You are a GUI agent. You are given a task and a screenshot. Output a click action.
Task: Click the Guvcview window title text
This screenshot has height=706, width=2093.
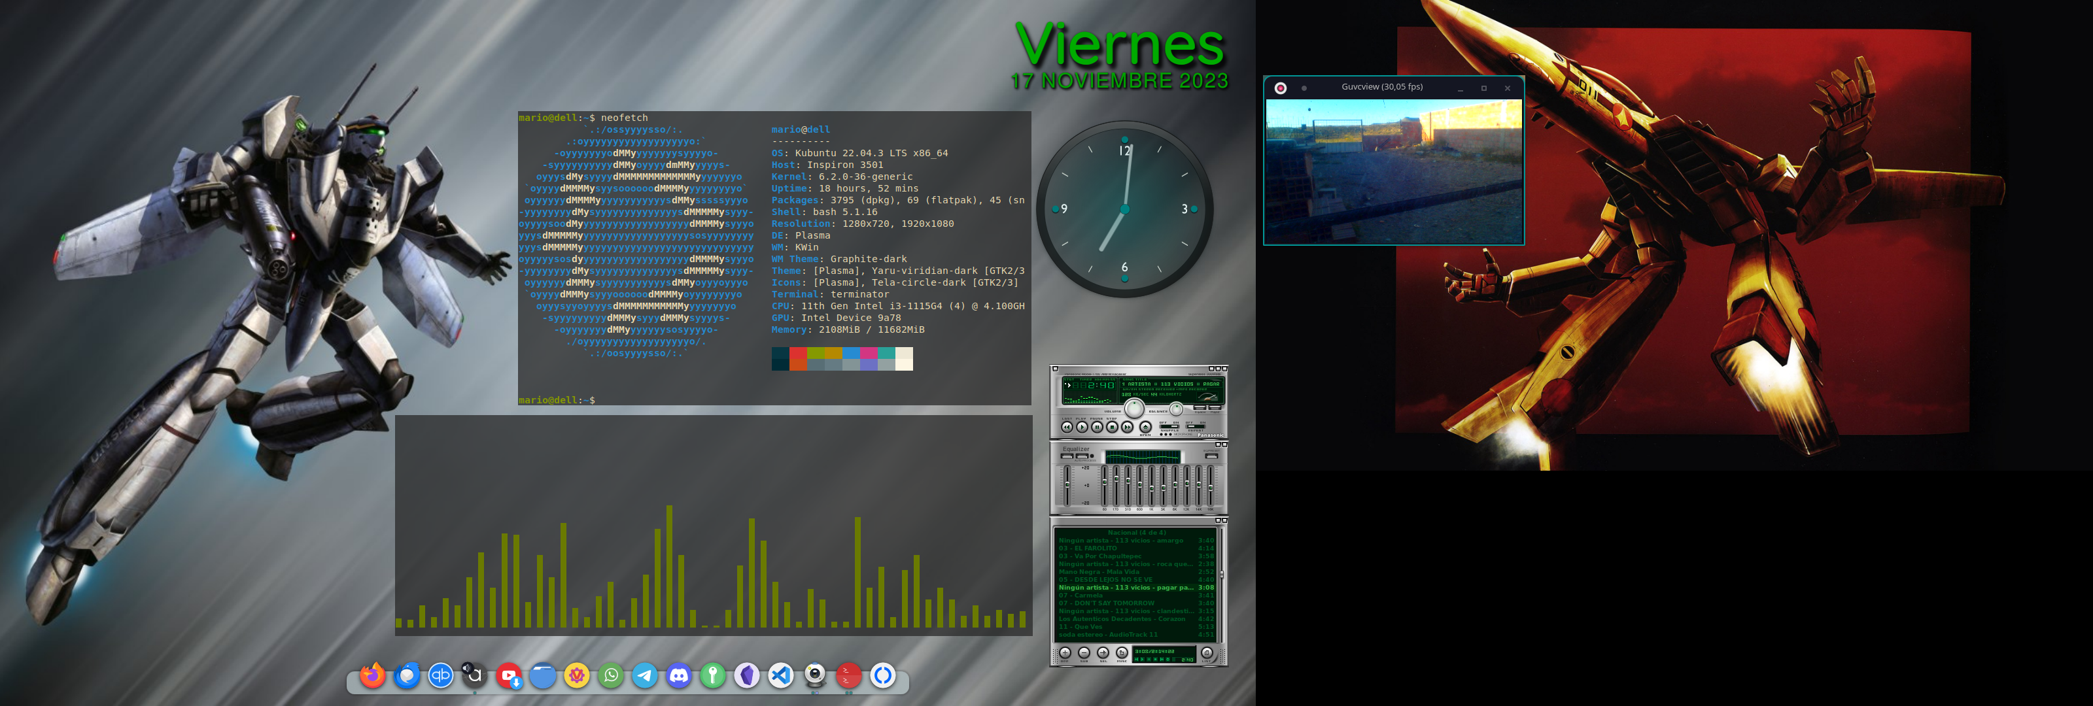click(x=1382, y=87)
